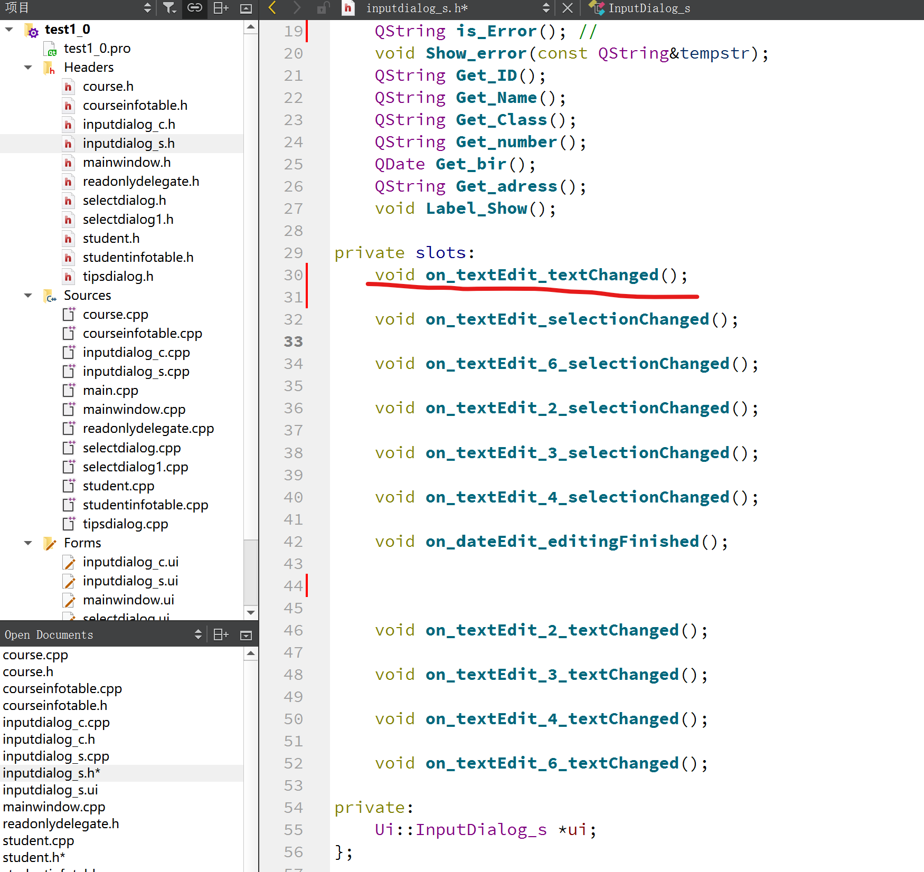Screen dimensions: 924x872
Task: Select courseinfotable.h header file
Action: 135,106
